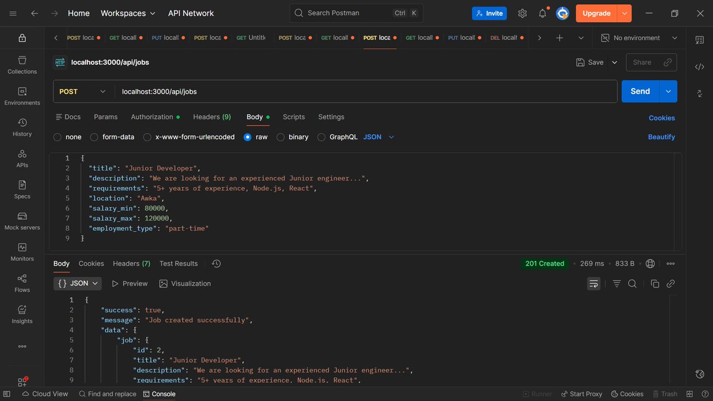This screenshot has width=713, height=401.
Task: Open History in the sidebar
Action: [22, 127]
